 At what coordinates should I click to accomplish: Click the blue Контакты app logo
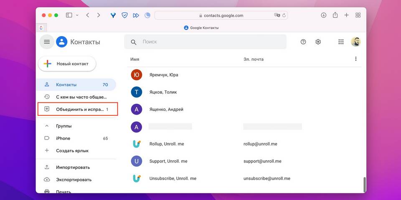pos(62,42)
